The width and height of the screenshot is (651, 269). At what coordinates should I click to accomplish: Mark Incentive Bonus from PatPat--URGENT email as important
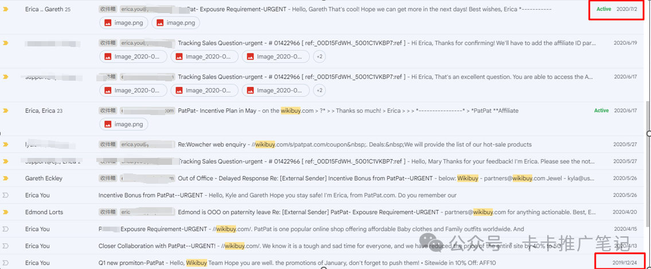[x=5, y=195]
